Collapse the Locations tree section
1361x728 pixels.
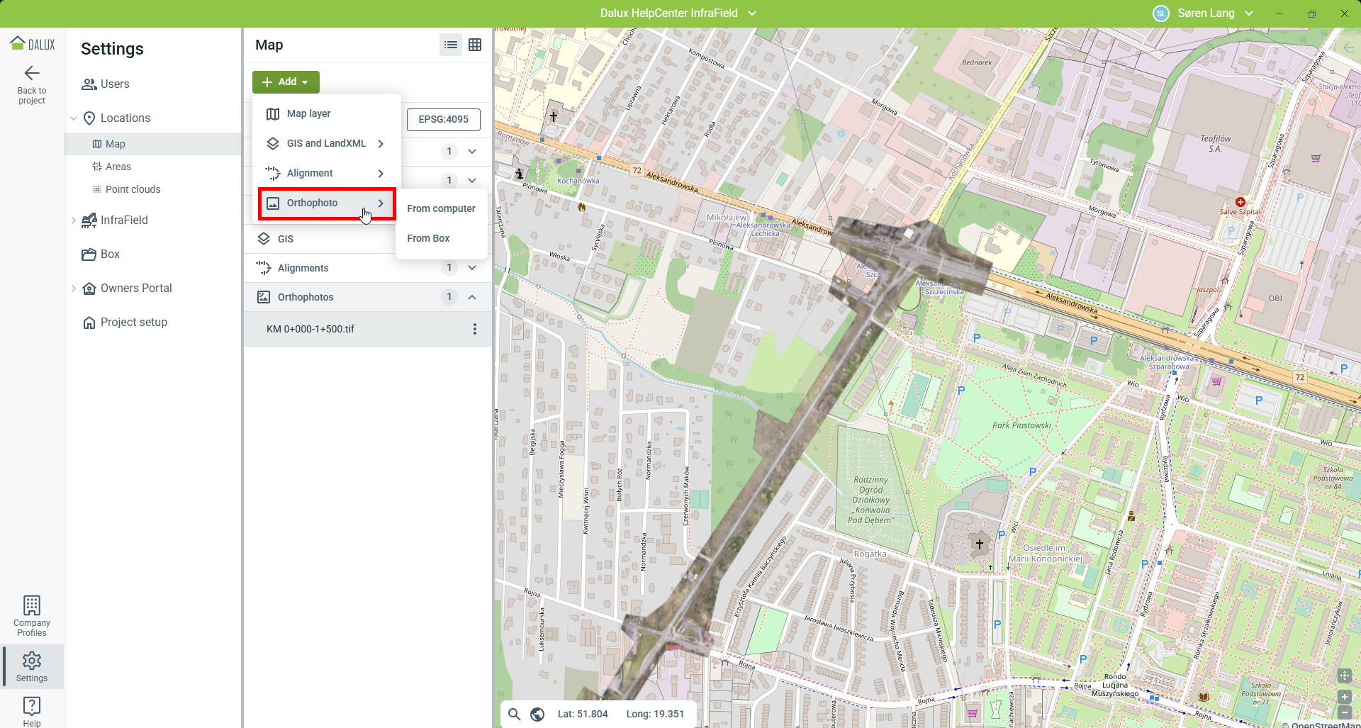pos(74,118)
